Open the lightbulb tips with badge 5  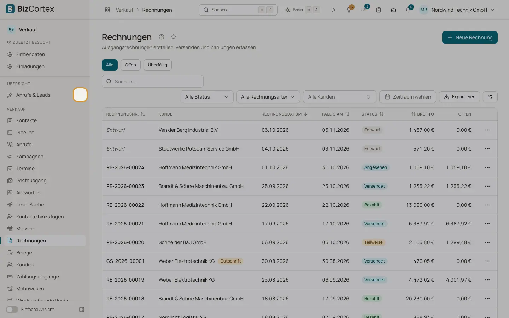[349, 10]
